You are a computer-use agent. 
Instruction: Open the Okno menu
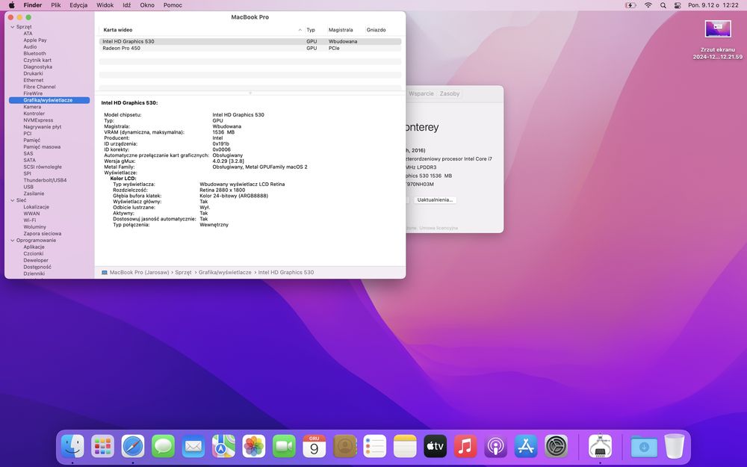click(x=147, y=5)
